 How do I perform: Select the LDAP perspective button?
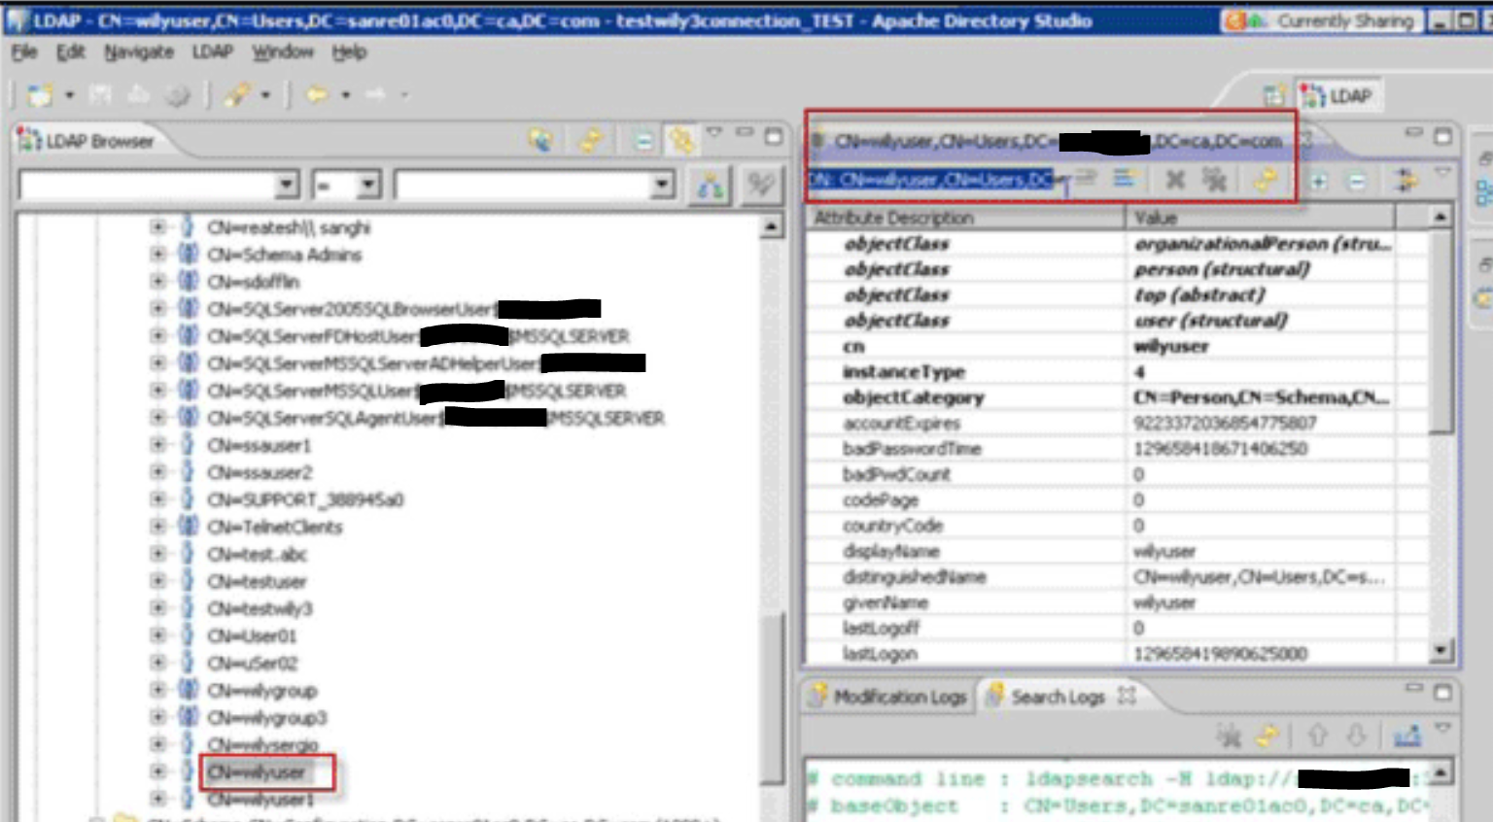pyautogui.click(x=1338, y=95)
